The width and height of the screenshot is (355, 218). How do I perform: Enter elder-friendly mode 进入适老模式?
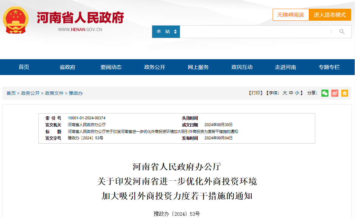(x=330, y=15)
